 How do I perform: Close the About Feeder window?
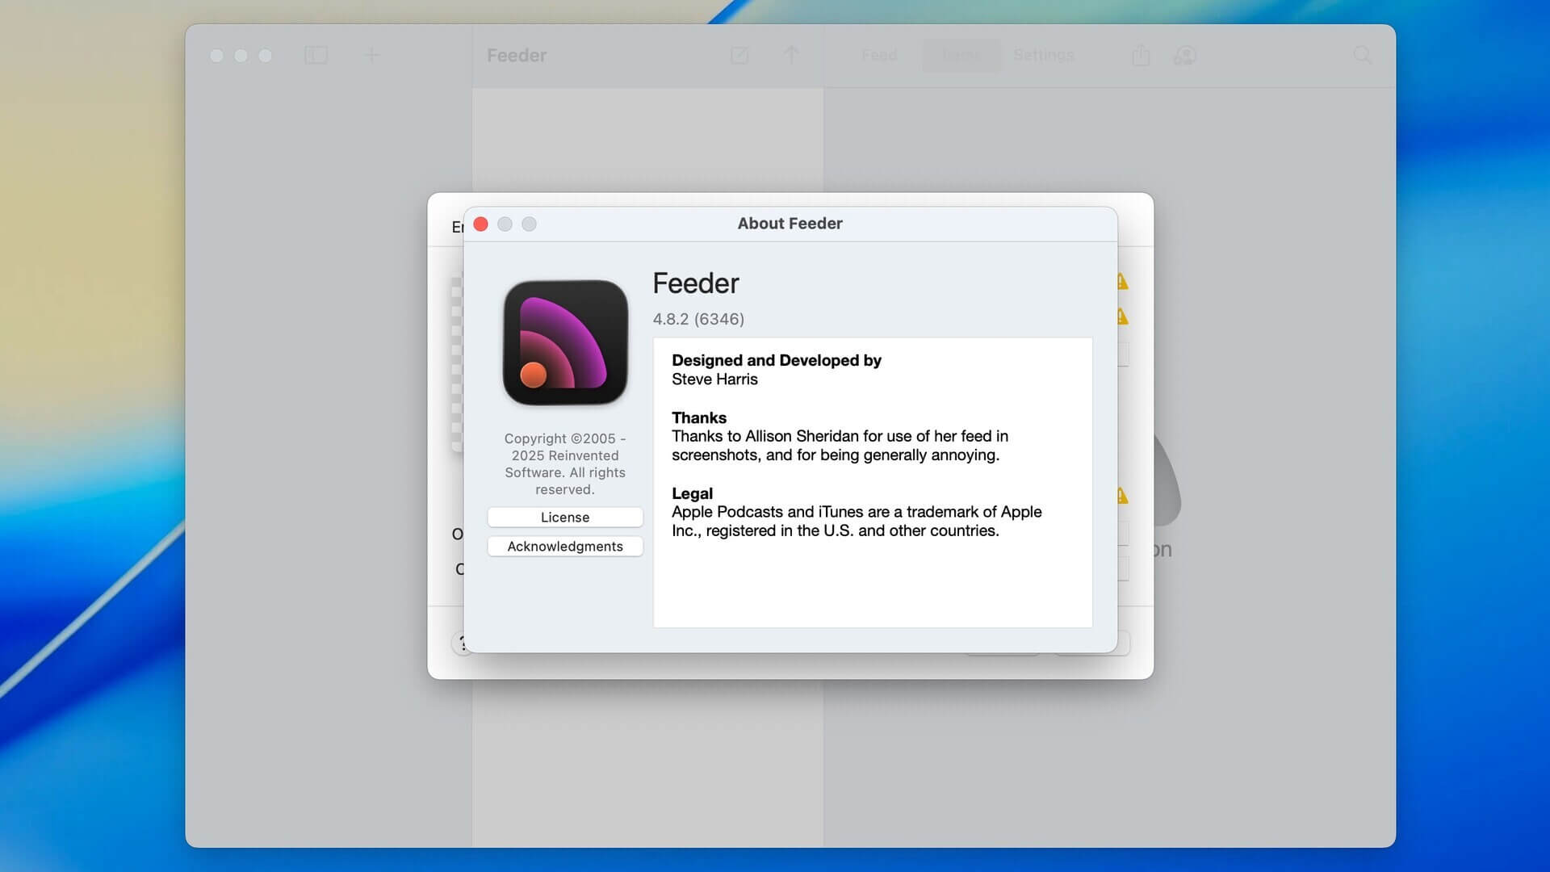point(480,224)
